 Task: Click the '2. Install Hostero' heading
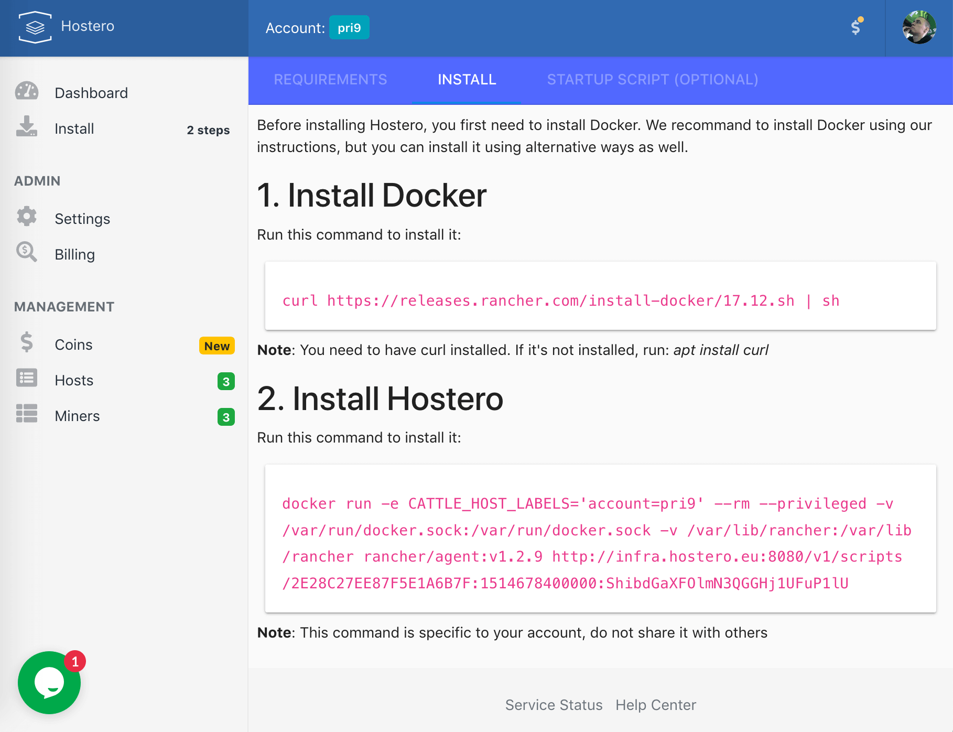pos(380,399)
